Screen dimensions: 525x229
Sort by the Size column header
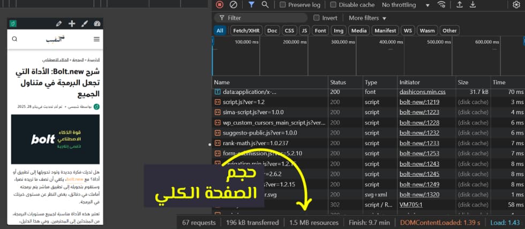pos(473,82)
